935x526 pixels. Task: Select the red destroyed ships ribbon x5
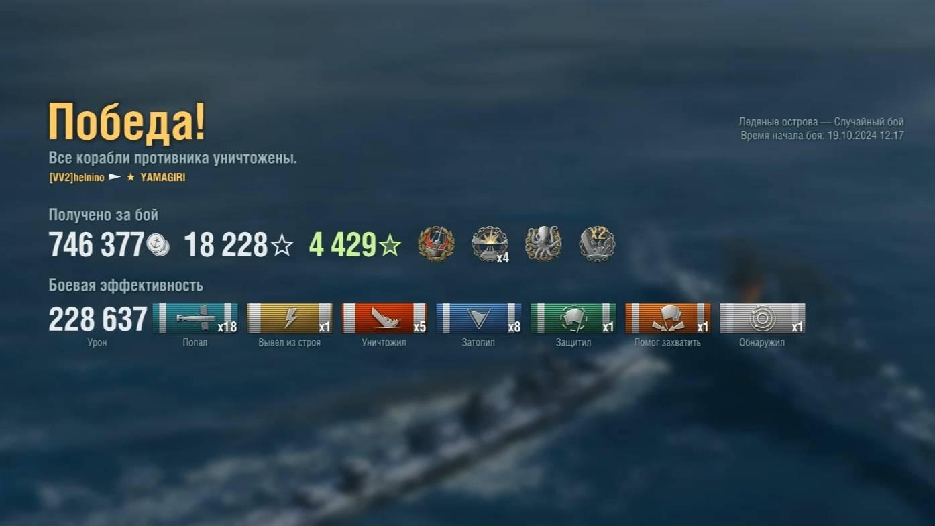tap(384, 318)
